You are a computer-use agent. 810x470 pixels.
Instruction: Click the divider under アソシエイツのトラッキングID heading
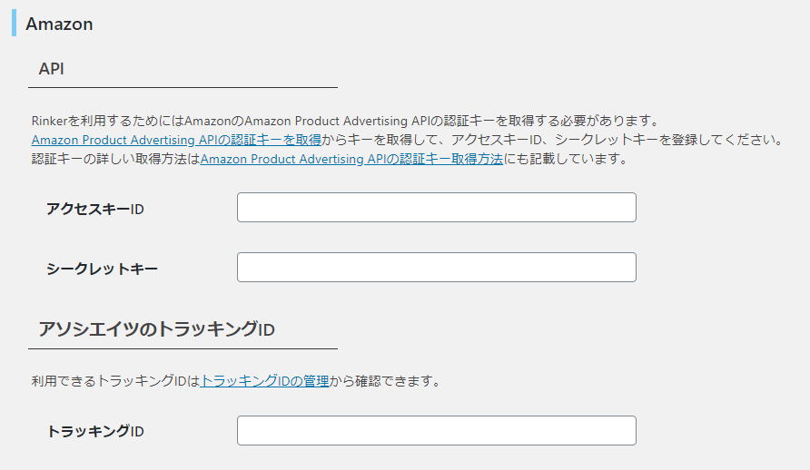183,348
